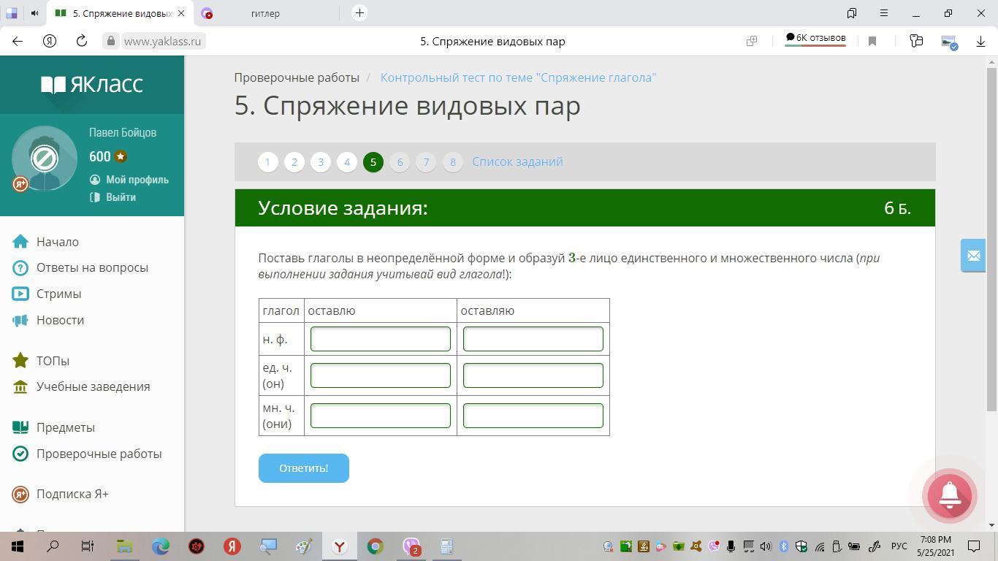Open Windows notification center
The image size is (998, 561).
[x=974, y=546]
